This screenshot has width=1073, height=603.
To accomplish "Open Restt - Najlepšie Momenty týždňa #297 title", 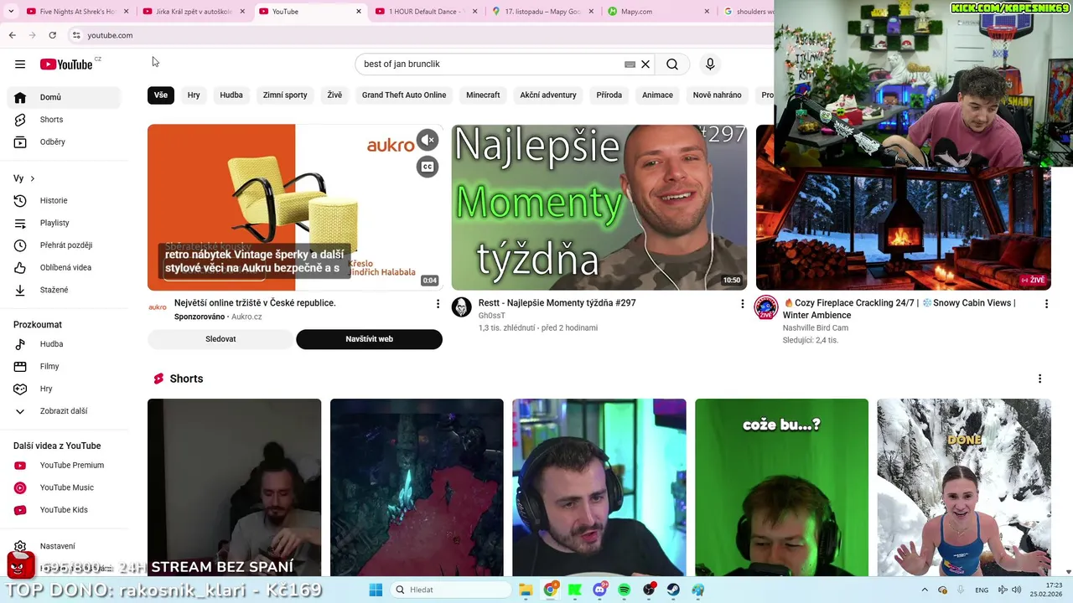I will click(x=557, y=303).
